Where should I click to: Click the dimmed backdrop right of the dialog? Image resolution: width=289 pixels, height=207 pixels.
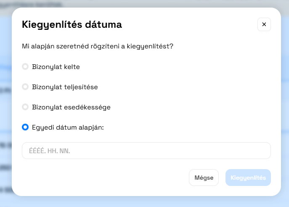point(285,105)
